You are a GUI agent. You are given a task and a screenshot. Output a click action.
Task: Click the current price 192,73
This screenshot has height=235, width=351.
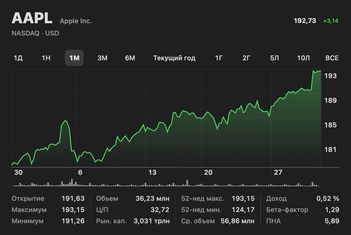coord(305,21)
